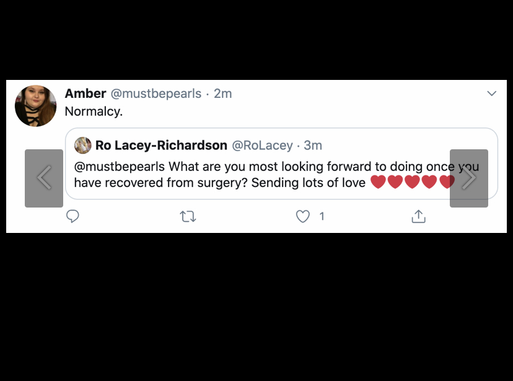Open the 2m timestamp link

223,94
